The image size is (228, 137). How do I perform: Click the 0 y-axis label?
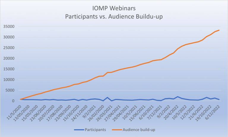click(14, 101)
